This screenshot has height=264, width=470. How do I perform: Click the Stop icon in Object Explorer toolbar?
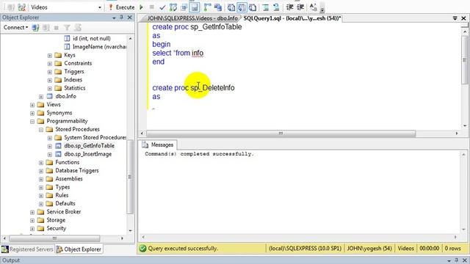pos(57,28)
